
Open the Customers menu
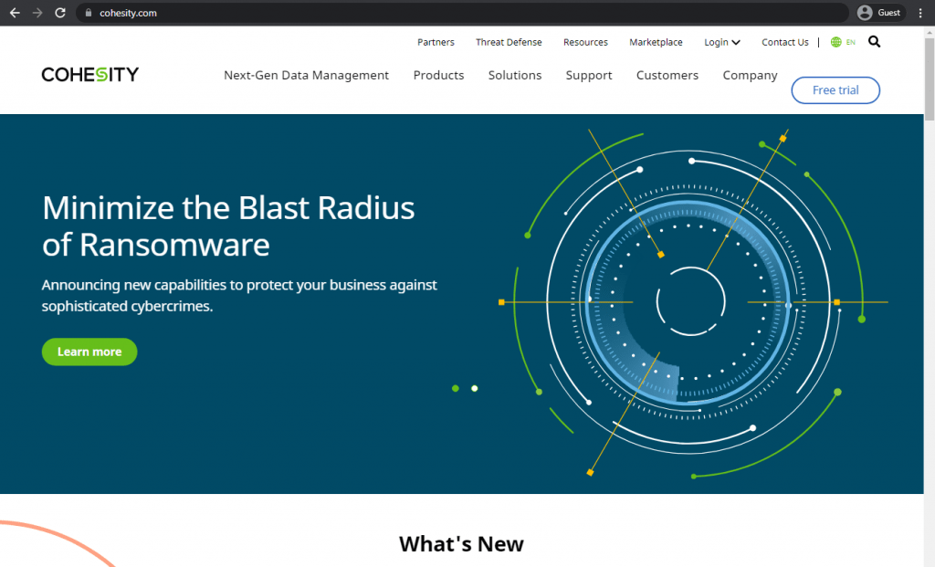(x=667, y=75)
